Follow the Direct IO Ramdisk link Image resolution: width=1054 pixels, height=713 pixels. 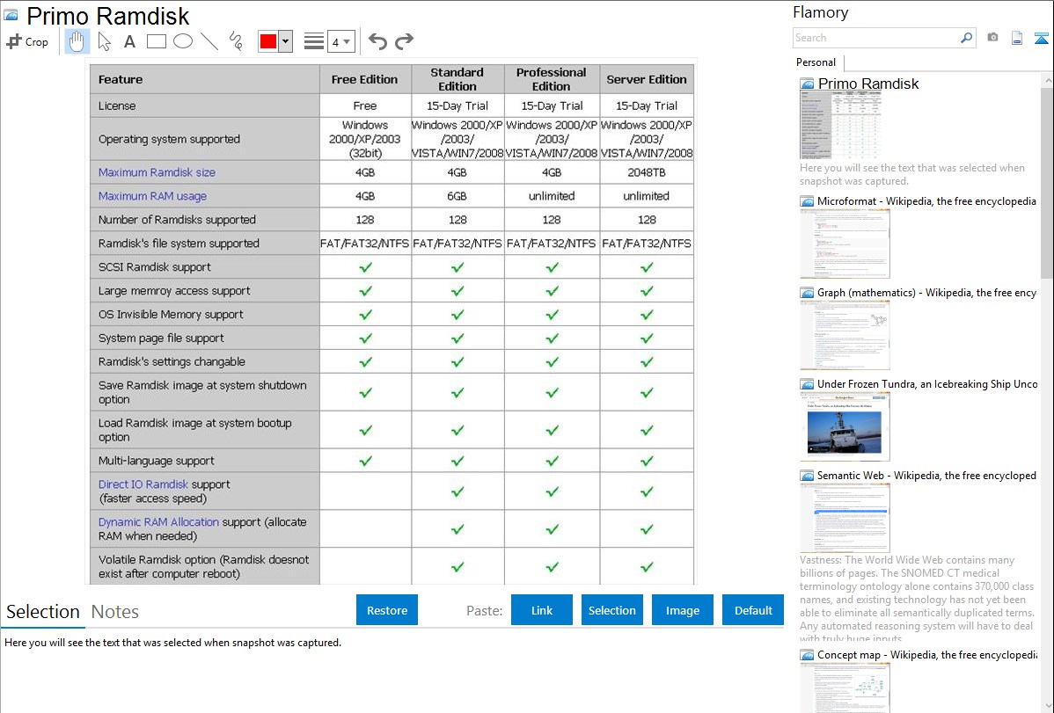143,484
